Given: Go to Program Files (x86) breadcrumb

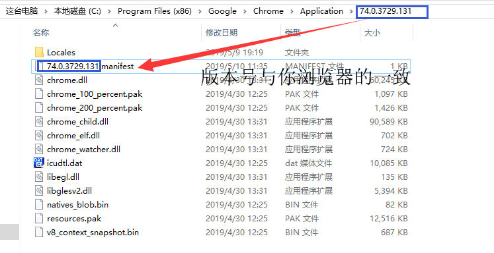Looking at the screenshot, I should coord(155,11).
